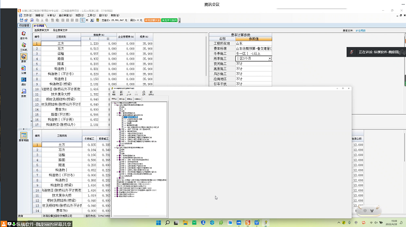Show hidden tray icons chevron
The image size is (406, 227).
point(339,223)
